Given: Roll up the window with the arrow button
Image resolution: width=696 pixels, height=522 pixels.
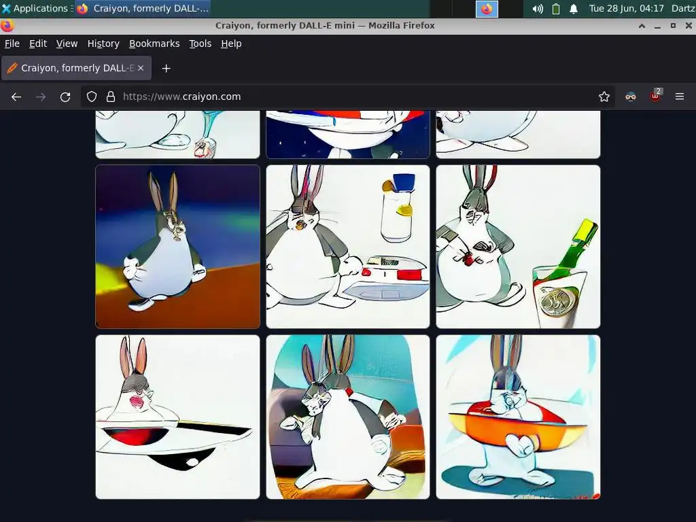Looking at the screenshot, I should pyautogui.click(x=642, y=26).
